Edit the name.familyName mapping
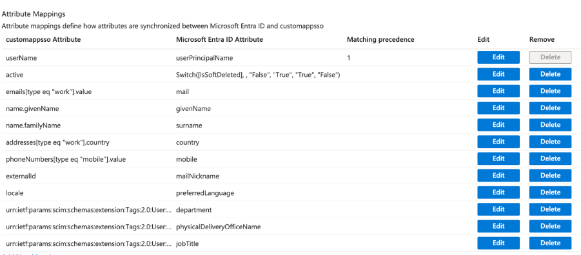Image resolution: width=581 pixels, height=255 pixels. click(x=498, y=125)
